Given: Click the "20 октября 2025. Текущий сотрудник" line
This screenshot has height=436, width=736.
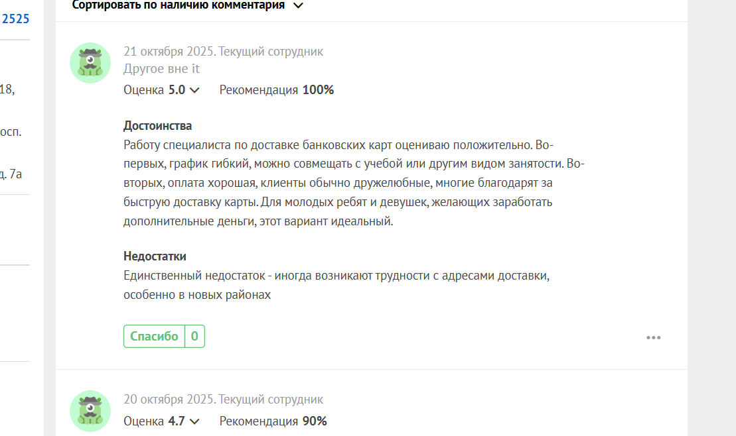Looking at the screenshot, I should (223, 400).
